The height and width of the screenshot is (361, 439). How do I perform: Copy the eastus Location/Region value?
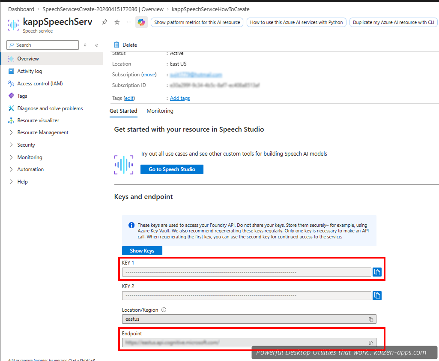(371, 319)
